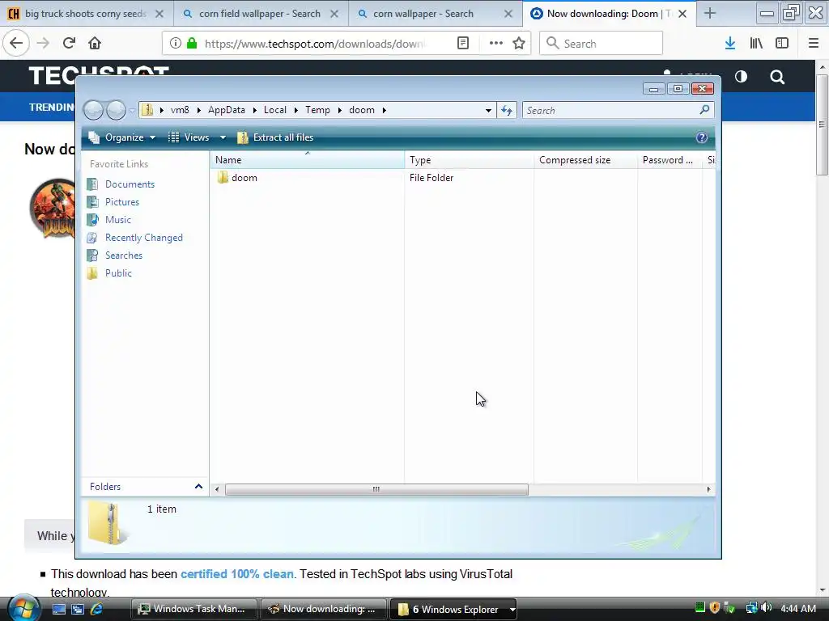This screenshot has width=829, height=621.
Task: Open TechSpot site search magnifier
Action: (777, 77)
